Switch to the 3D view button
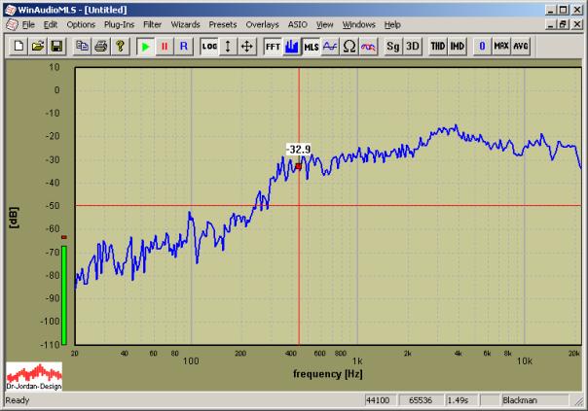Screen dimensions: 588x411 point(413,46)
